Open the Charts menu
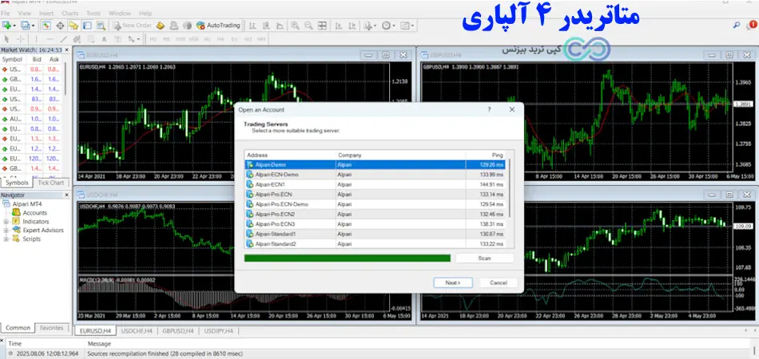This screenshot has width=759, height=359. (70, 14)
